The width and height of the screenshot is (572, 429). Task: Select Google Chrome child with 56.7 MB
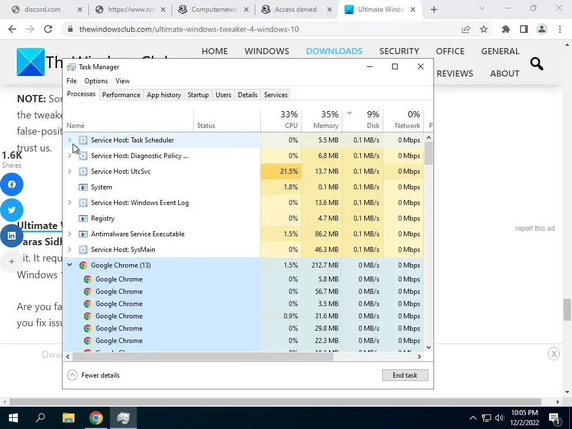tap(244, 292)
